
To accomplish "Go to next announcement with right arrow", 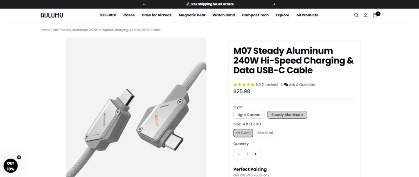I will coord(274,4).
